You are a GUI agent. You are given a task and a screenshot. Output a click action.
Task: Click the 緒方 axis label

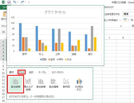[x=90, y=54]
